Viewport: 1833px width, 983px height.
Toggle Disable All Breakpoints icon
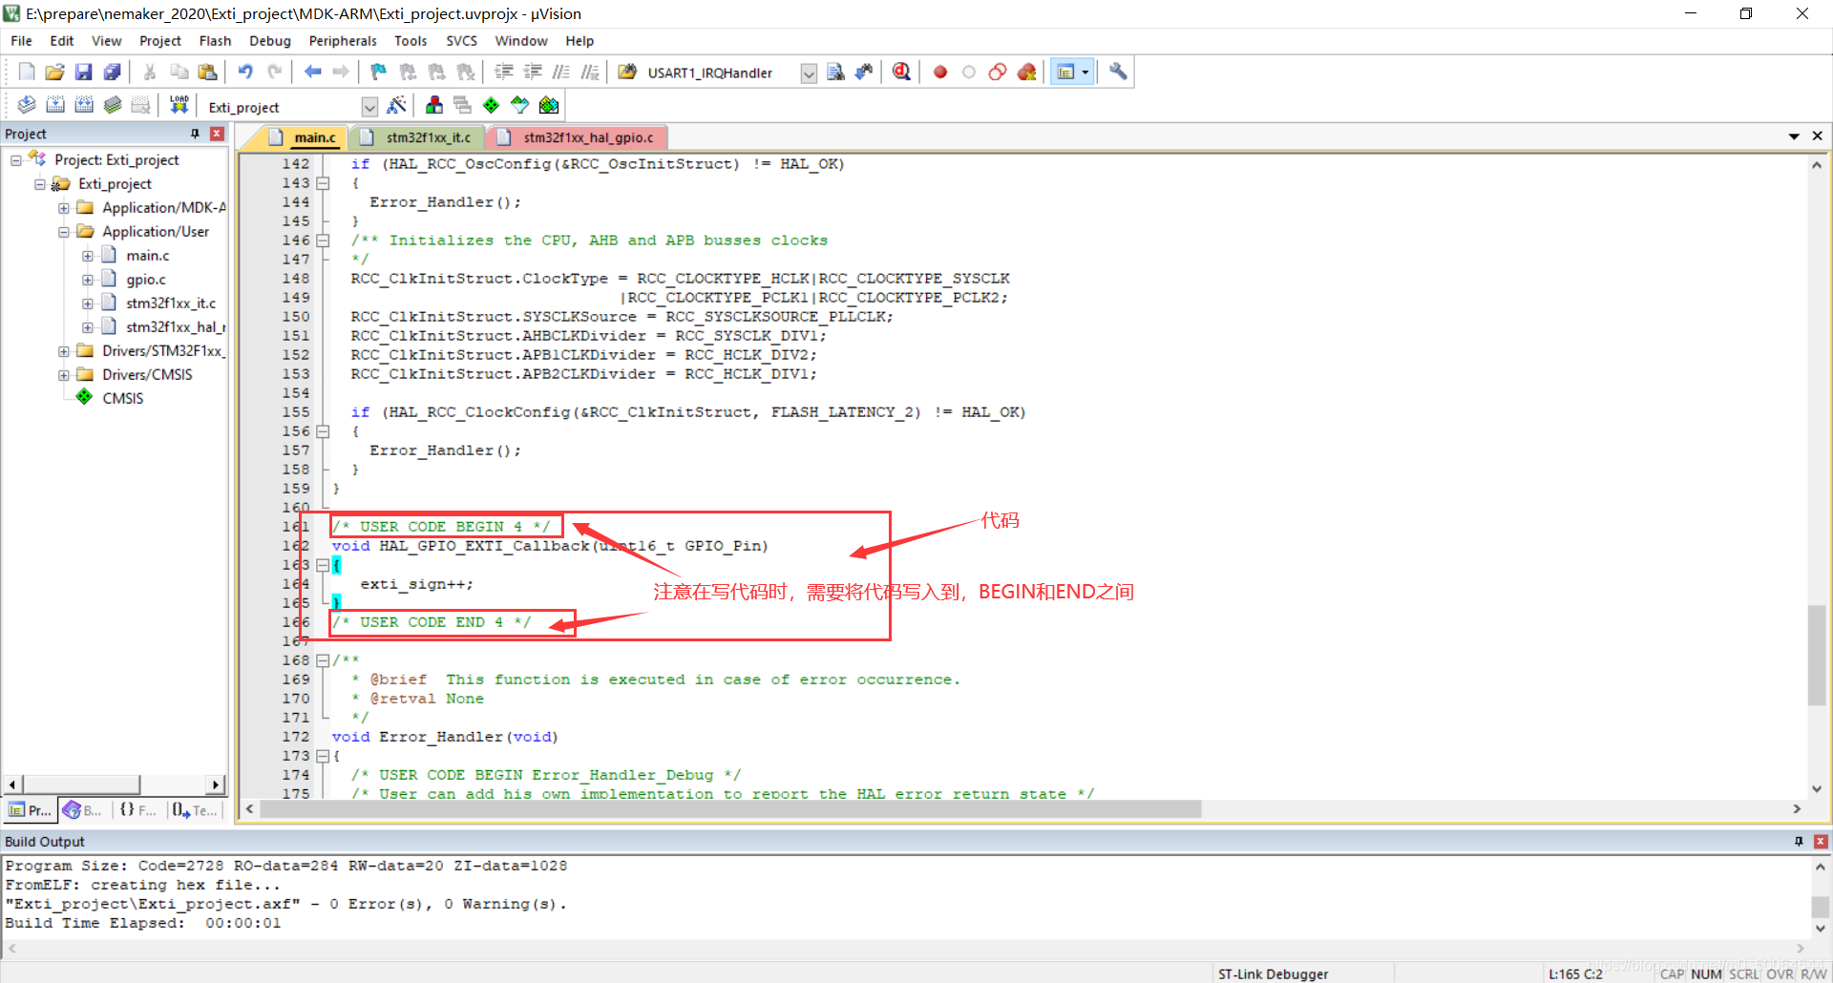coord(998,72)
